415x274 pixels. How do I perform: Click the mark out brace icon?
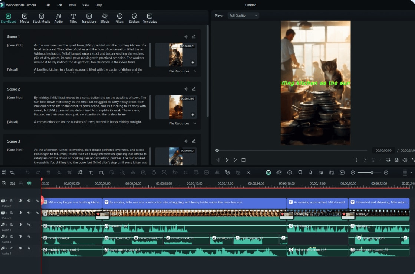(x=365, y=160)
